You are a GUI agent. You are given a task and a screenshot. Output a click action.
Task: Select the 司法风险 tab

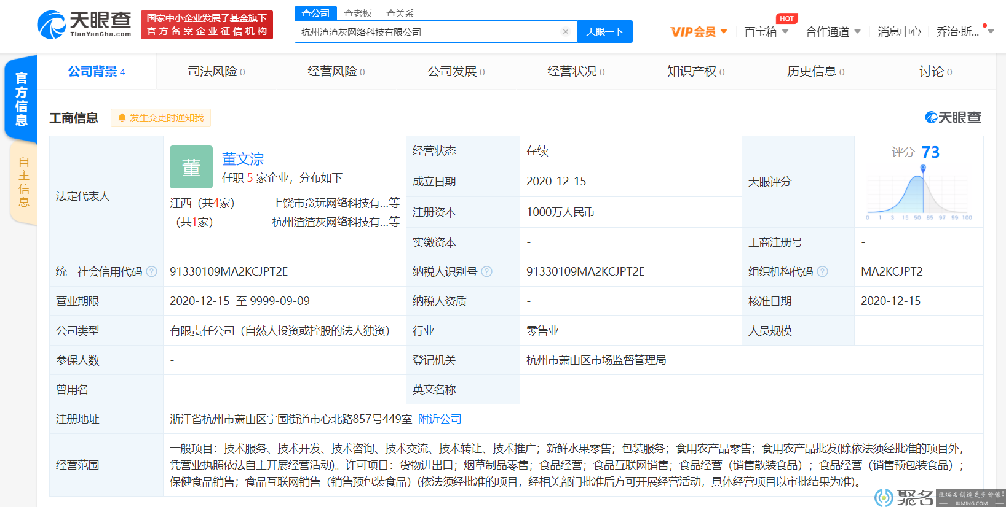216,72
